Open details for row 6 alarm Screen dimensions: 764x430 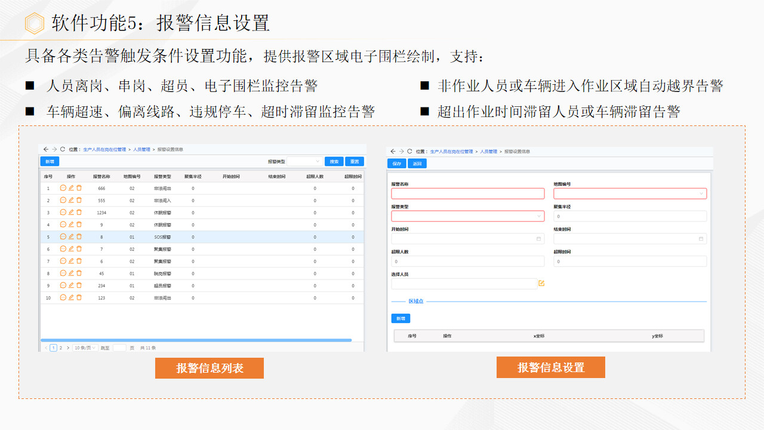(63, 249)
